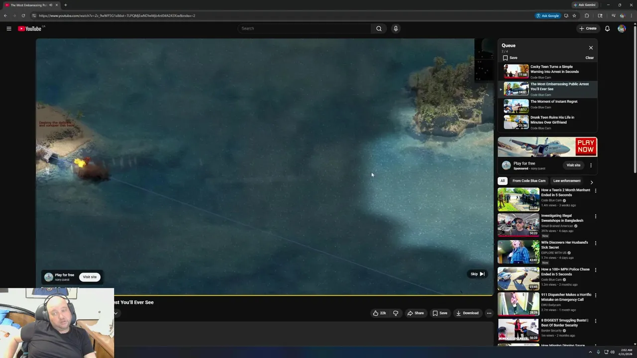Start voice search with the microphone

tap(396, 28)
